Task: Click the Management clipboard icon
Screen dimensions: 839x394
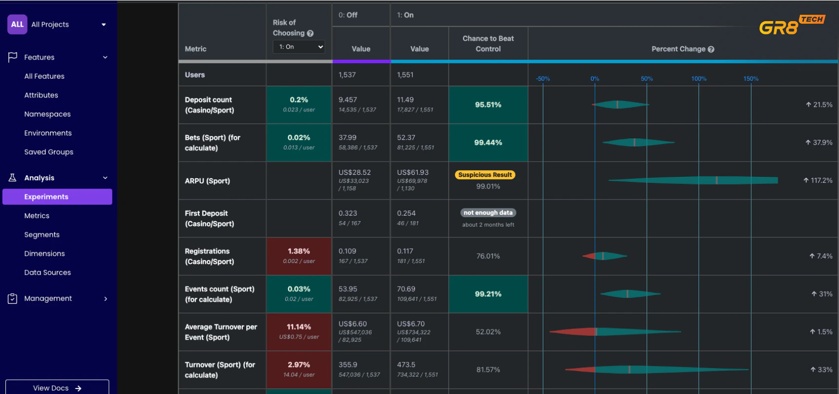Action: click(x=13, y=298)
